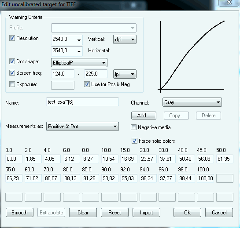Viewport: 240px width, 228px height.
Task: Enable the Exposure checkbox
Action: pos(12,84)
